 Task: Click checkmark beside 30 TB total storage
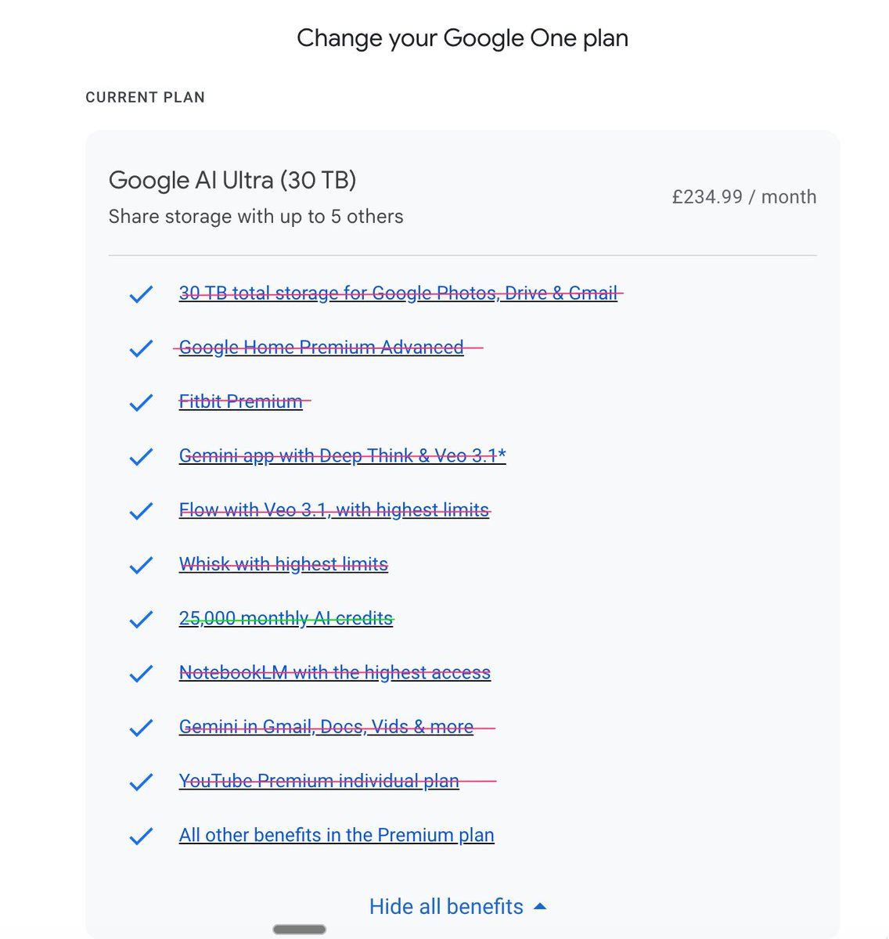pyautogui.click(x=141, y=294)
